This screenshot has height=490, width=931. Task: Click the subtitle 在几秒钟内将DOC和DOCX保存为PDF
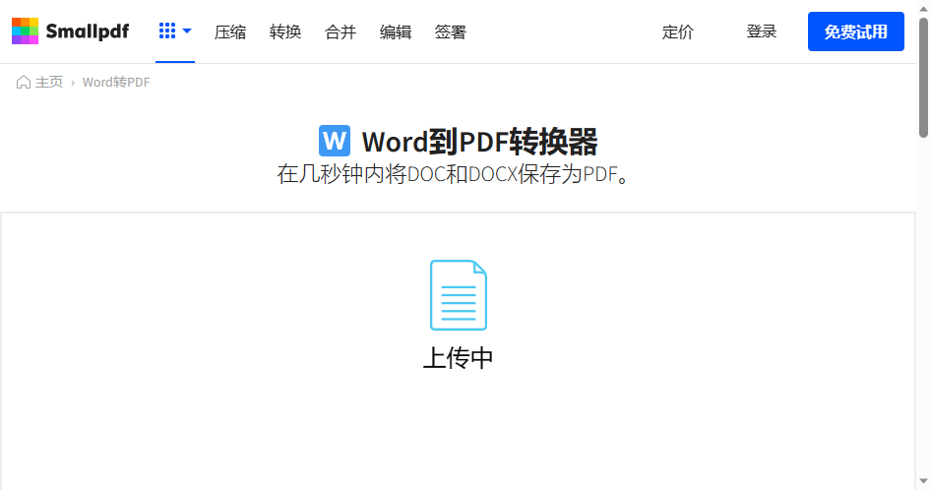[x=454, y=174]
